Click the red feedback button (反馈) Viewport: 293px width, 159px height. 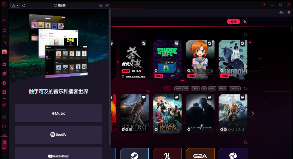(x=233, y=22)
